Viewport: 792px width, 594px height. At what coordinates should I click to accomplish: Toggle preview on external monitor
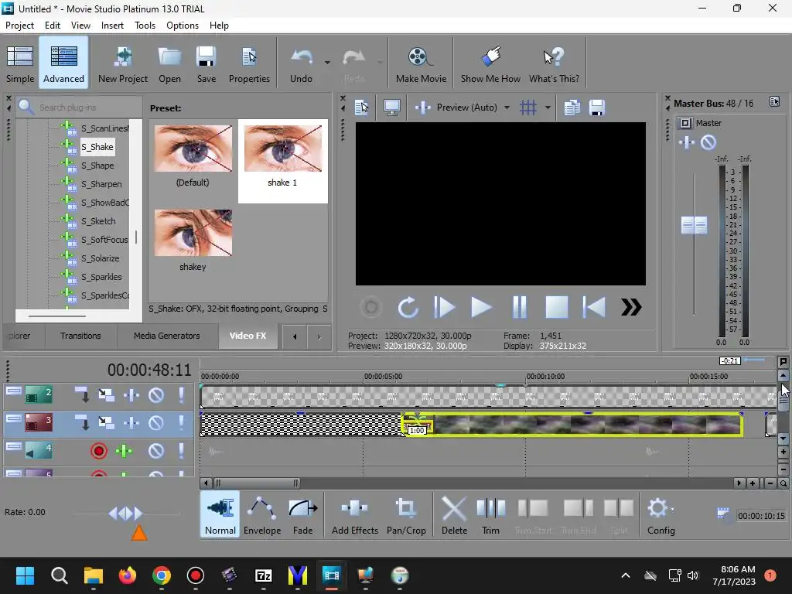[392, 107]
